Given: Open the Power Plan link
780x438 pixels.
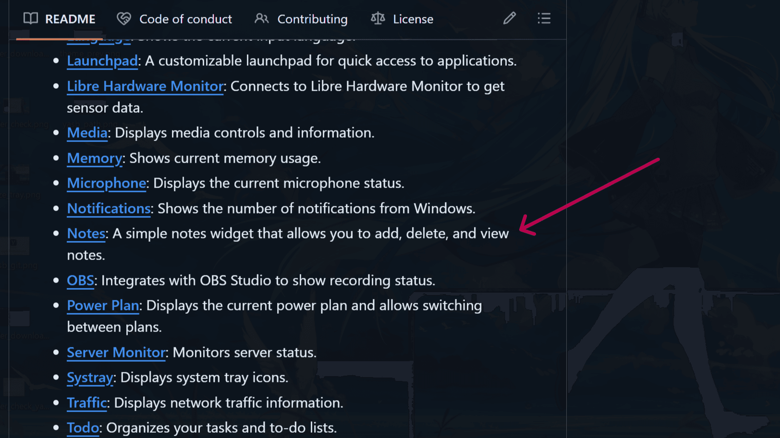Looking at the screenshot, I should pos(103,306).
